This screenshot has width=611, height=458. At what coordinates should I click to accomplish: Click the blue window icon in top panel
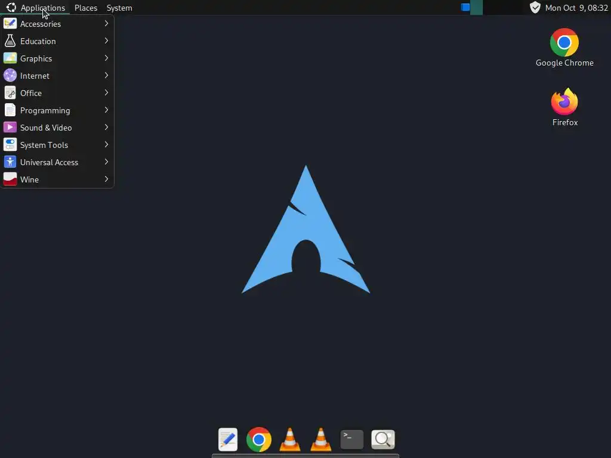pos(465,7)
